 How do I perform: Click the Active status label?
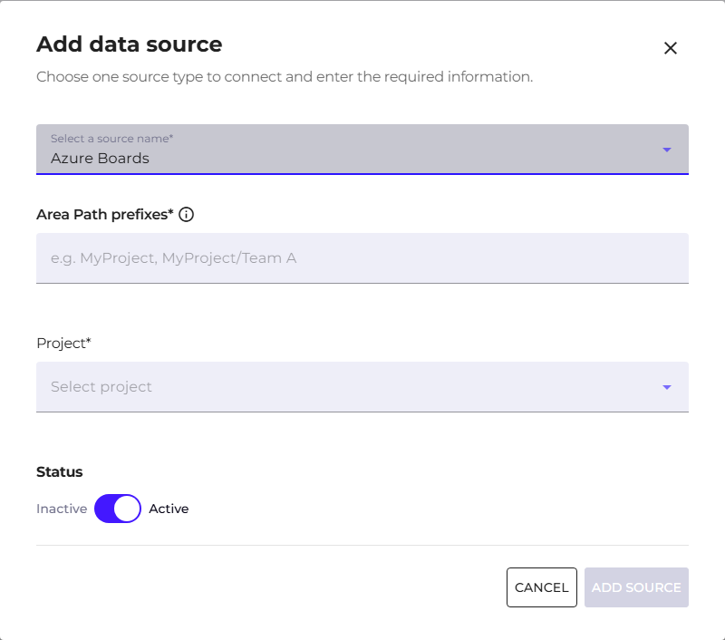[x=169, y=509]
